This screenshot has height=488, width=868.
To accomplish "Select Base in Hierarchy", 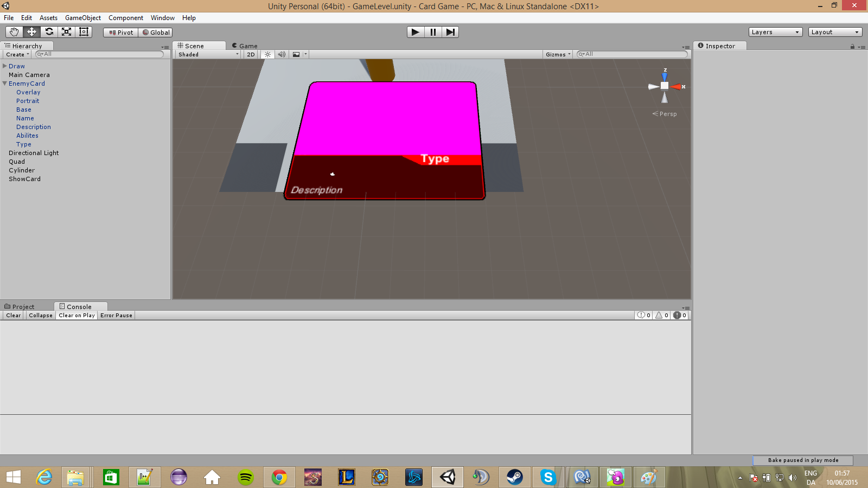I will [x=24, y=110].
